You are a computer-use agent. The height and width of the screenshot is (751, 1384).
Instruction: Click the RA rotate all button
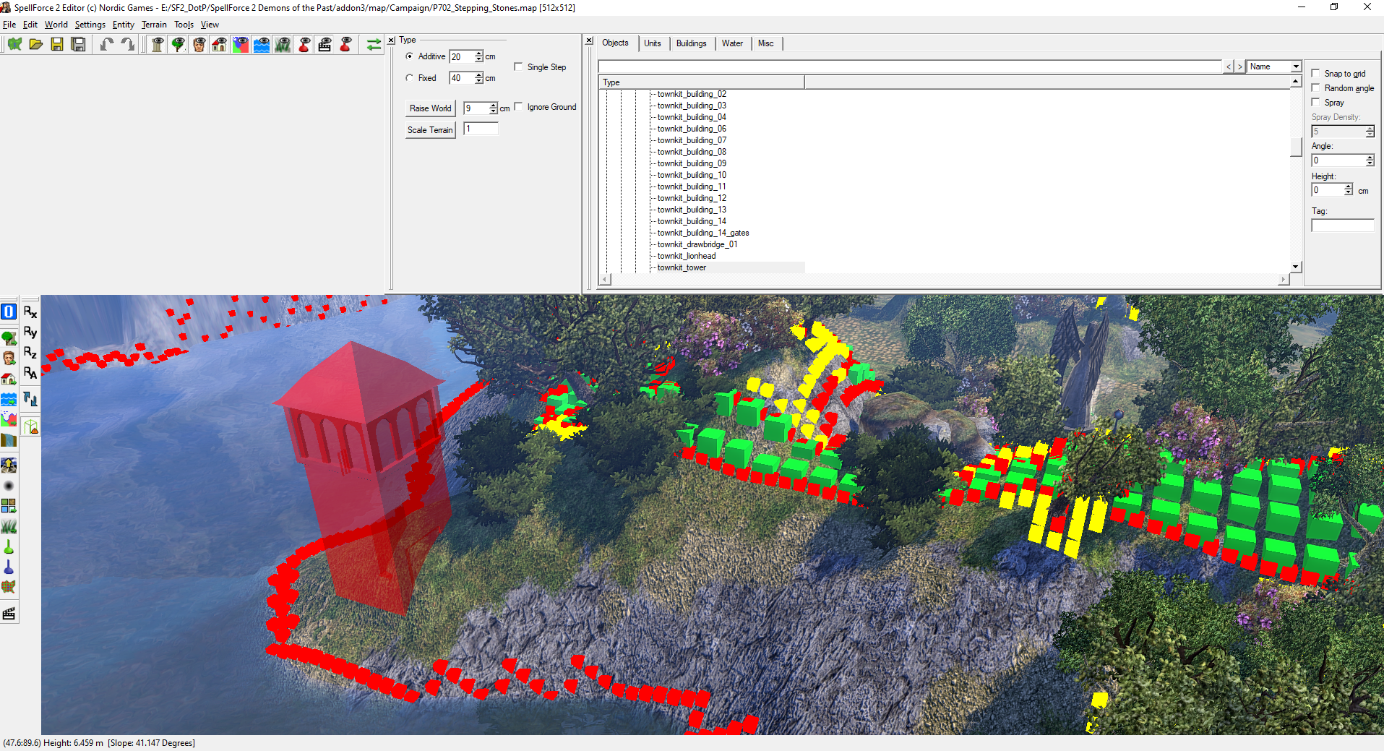(x=30, y=372)
